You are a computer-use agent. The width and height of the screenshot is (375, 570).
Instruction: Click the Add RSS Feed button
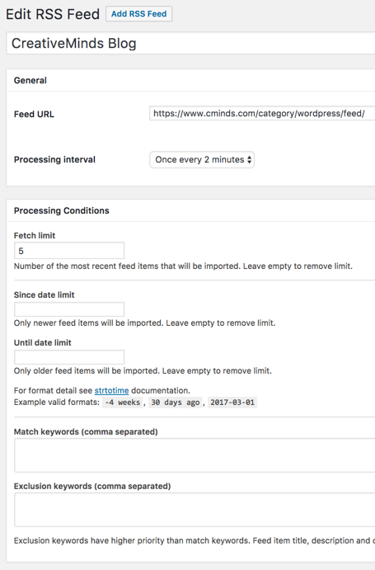(138, 14)
